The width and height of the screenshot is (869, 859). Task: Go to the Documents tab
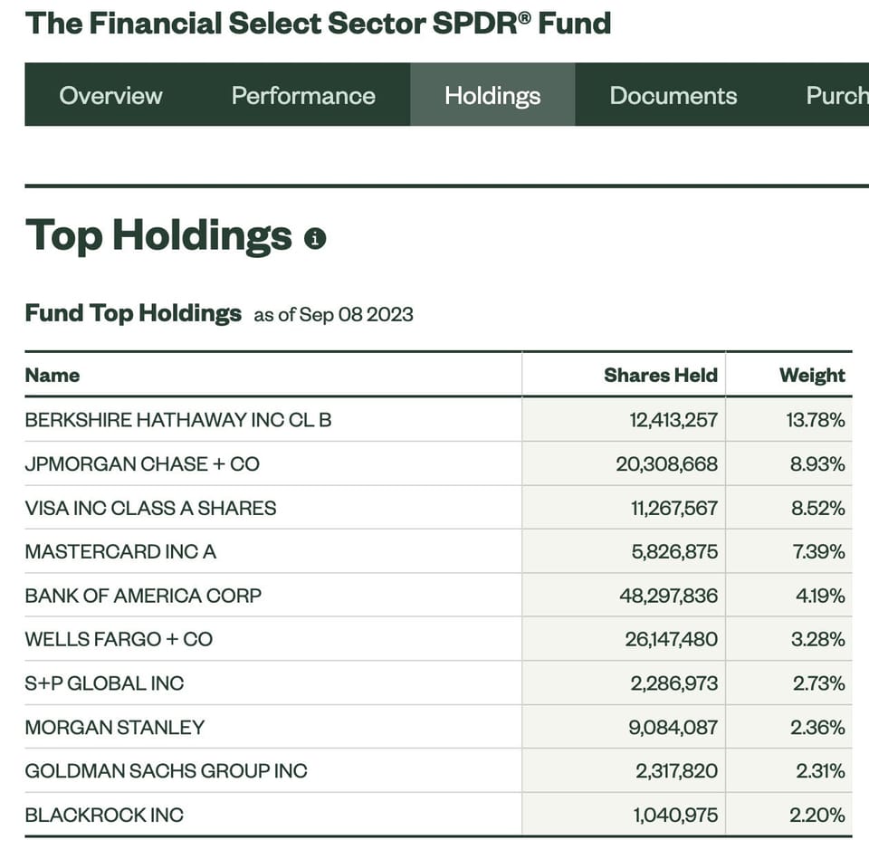[x=673, y=96]
